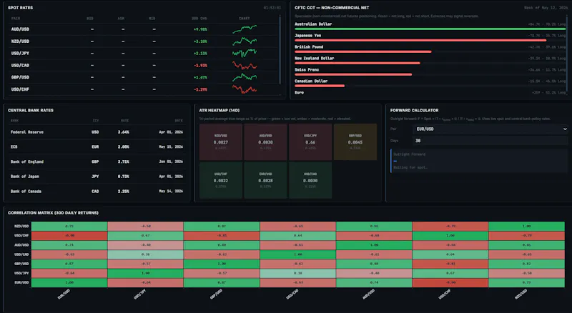Image resolution: width=572 pixels, height=313 pixels.
Task: Click the -1.93% change for USD/CAD
Action: pyautogui.click(x=200, y=66)
